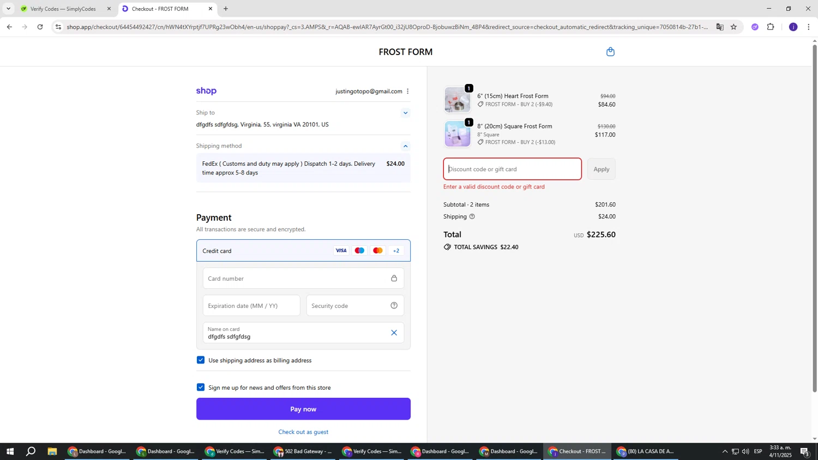Uncheck use shipping address as billing
The image size is (818, 460).
coord(201,360)
